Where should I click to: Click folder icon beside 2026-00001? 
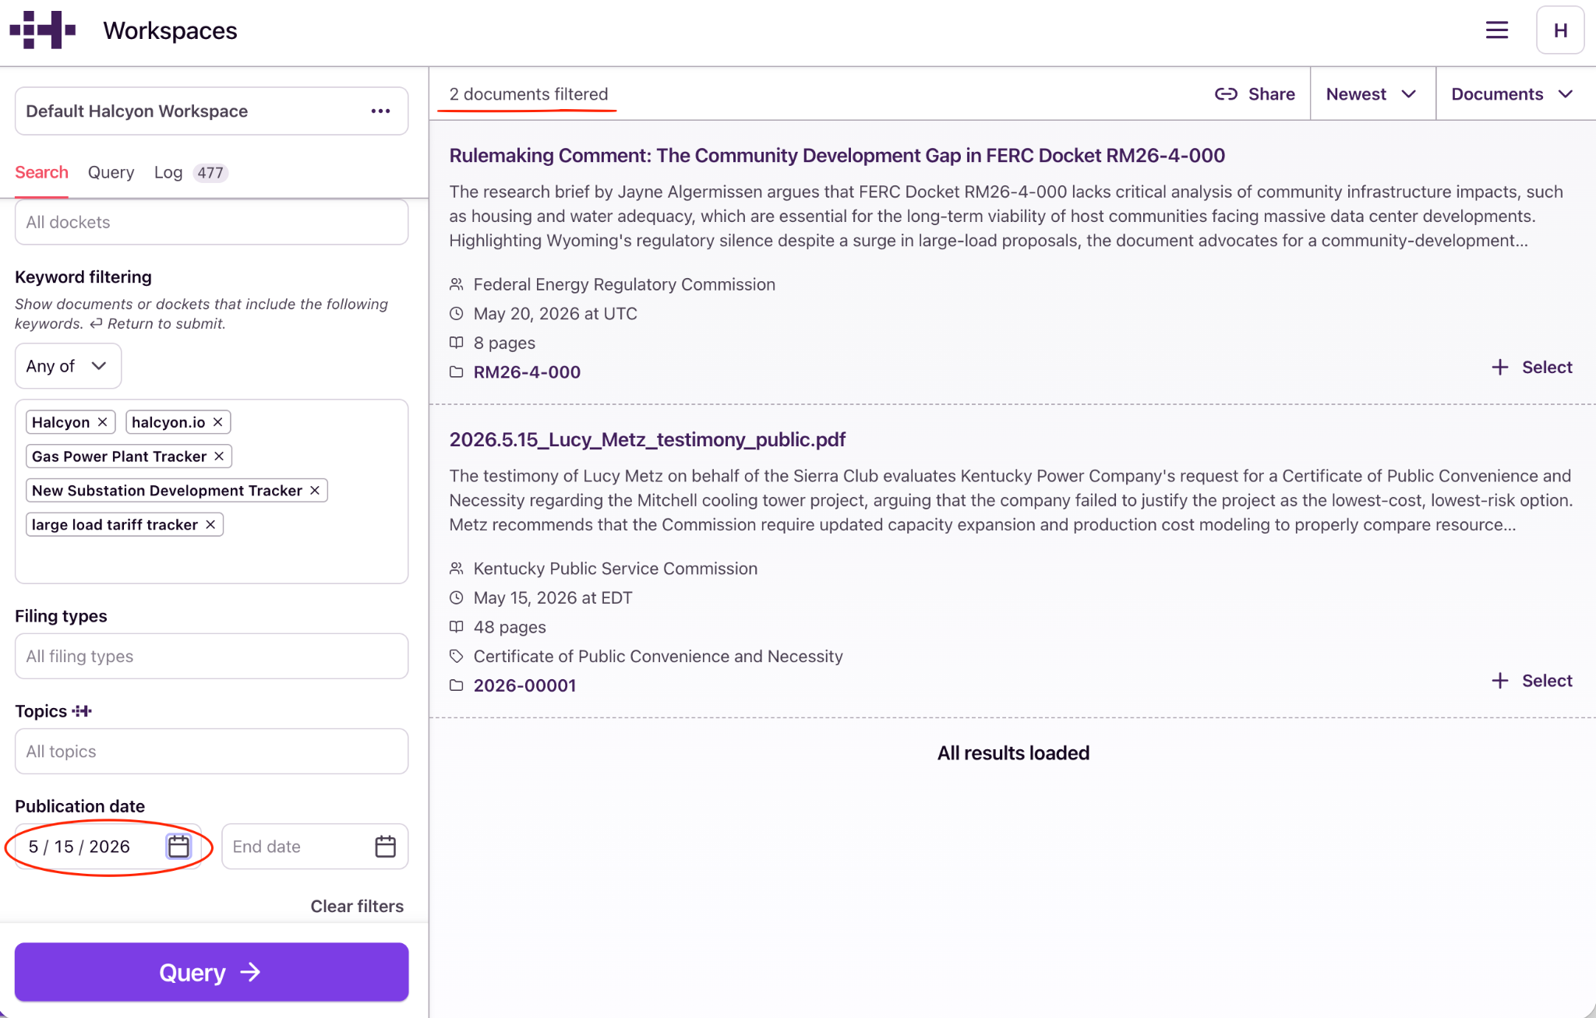point(457,685)
